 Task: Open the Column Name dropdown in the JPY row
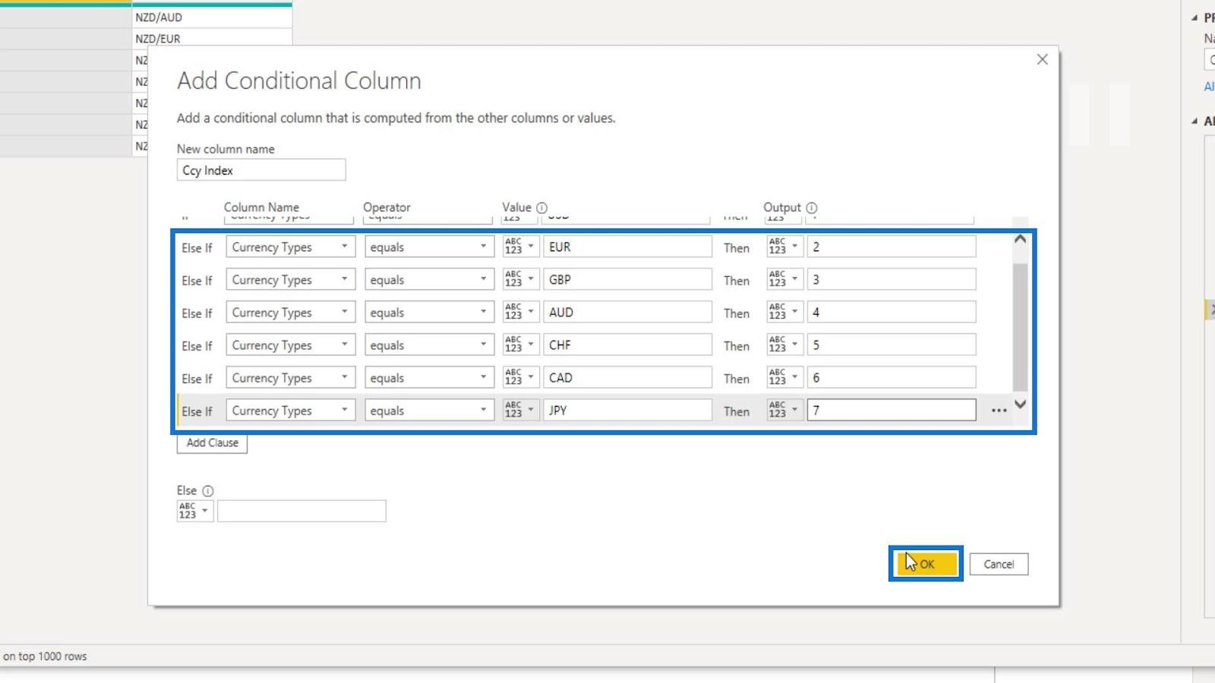pos(290,410)
